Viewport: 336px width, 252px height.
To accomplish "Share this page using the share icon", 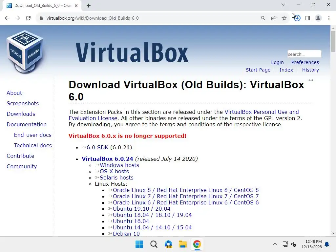I will click(274, 18).
